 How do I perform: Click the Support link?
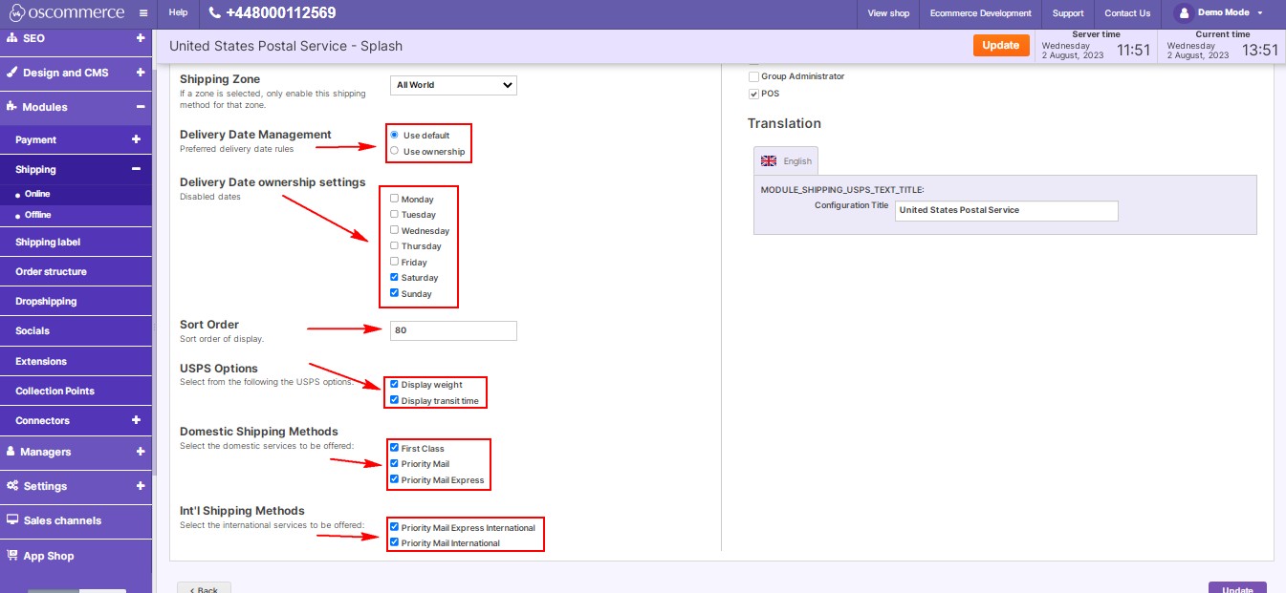(1068, 13)
